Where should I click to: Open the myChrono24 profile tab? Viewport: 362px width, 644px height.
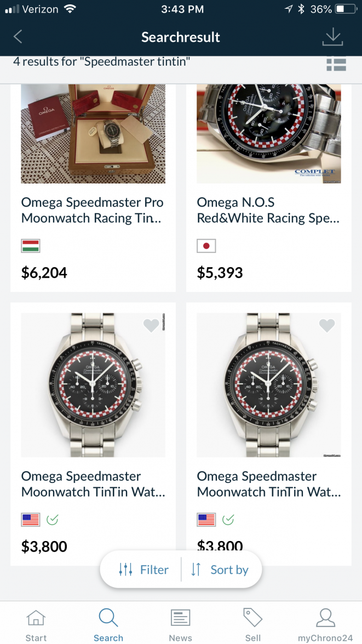coord(325,625)
